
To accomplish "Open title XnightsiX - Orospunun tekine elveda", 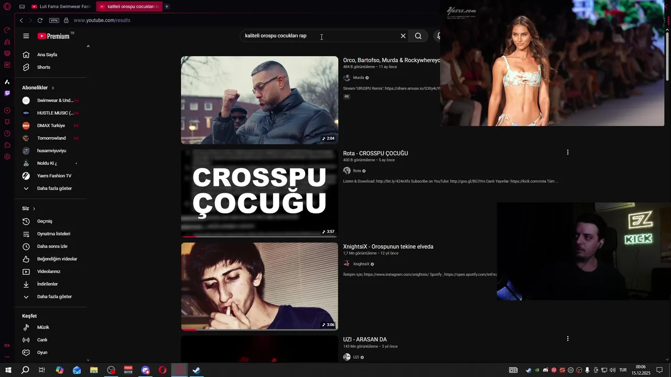I will pos(388,247).
